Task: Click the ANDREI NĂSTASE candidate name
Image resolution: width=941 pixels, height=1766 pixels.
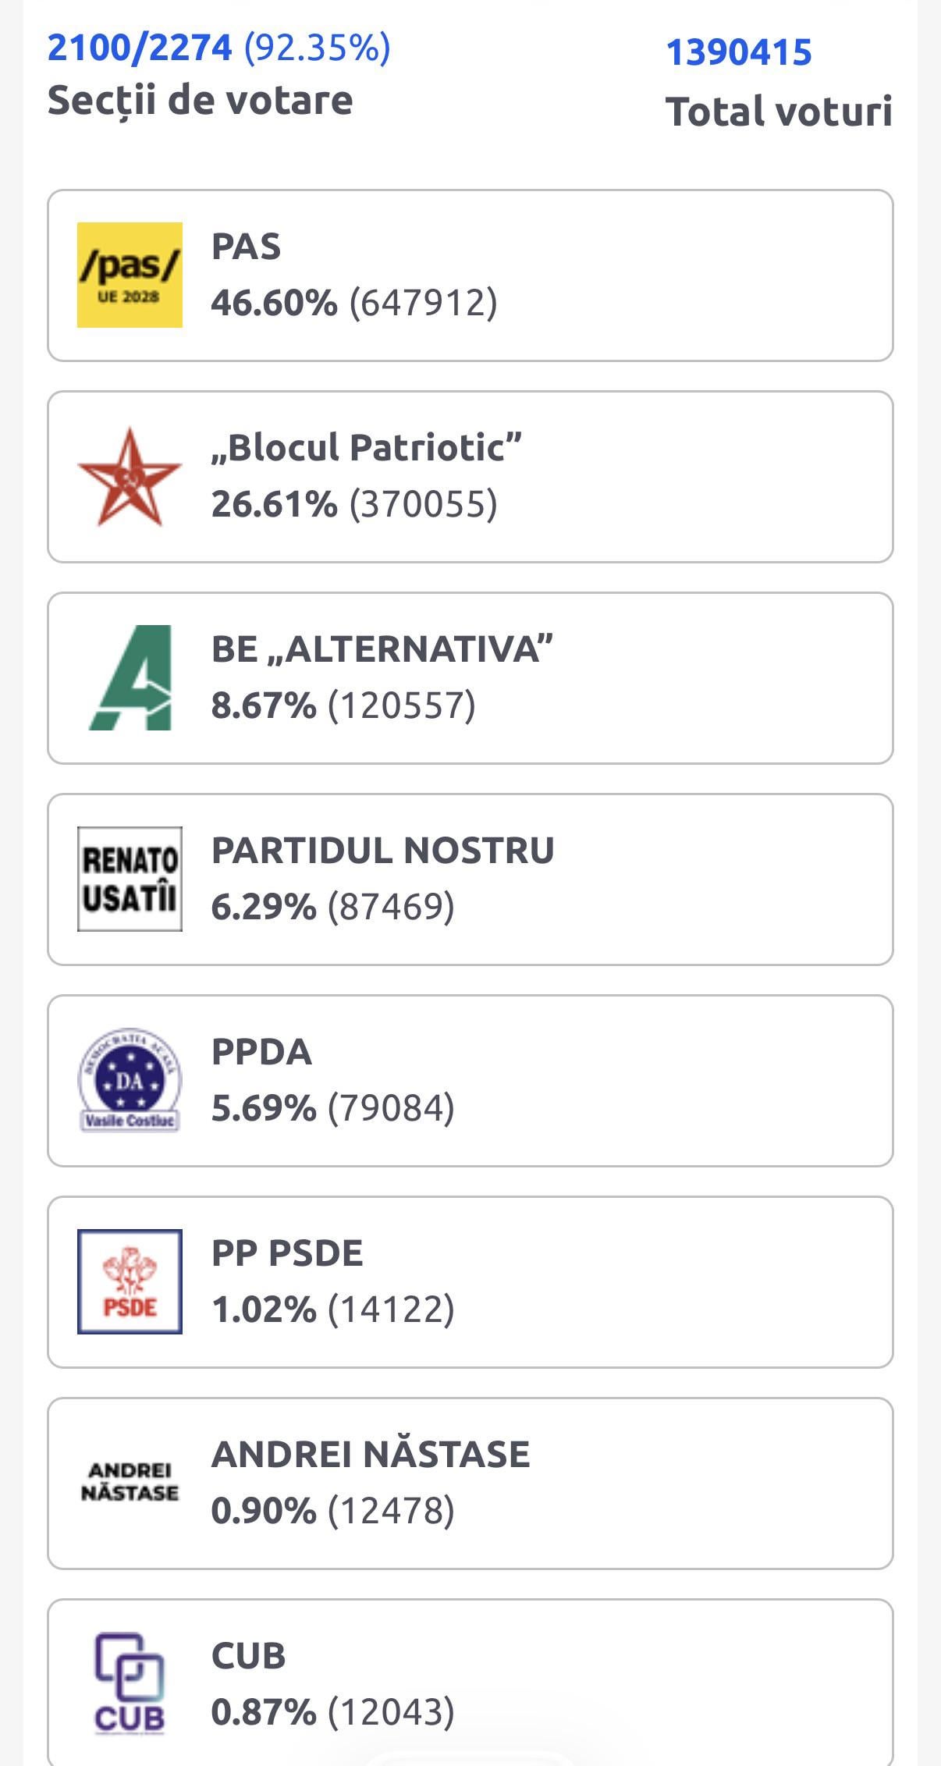Action: [371, 1453]
